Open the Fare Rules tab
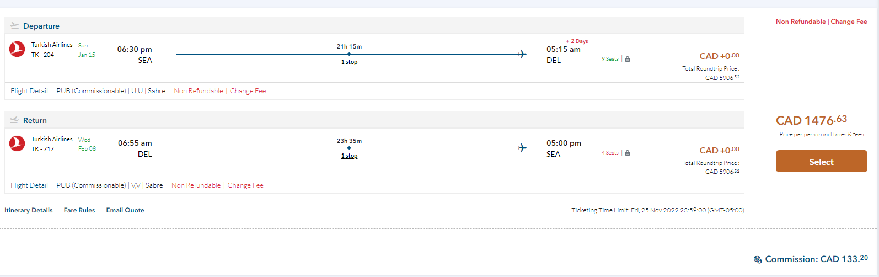The height and width of the screenshot is (277, 879). tap(79, 210)
